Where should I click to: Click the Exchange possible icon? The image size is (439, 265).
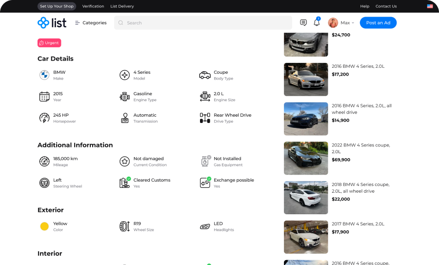coord(205,183)
